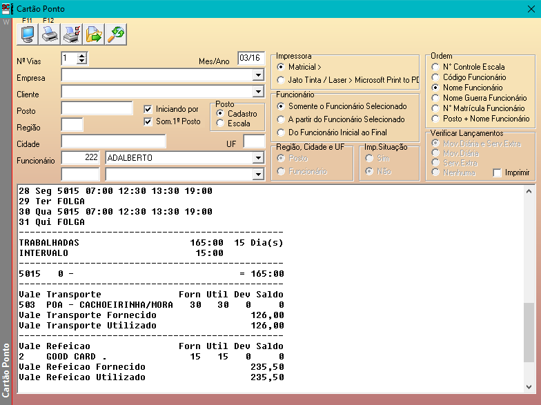Select the 'Jato Tinta / Laser' printer option
541x405 pixels.
click(281, 80)
